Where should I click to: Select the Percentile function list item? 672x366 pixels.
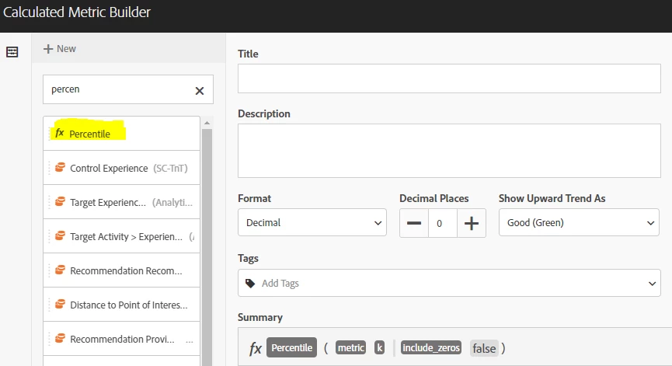tap(121, 134)
